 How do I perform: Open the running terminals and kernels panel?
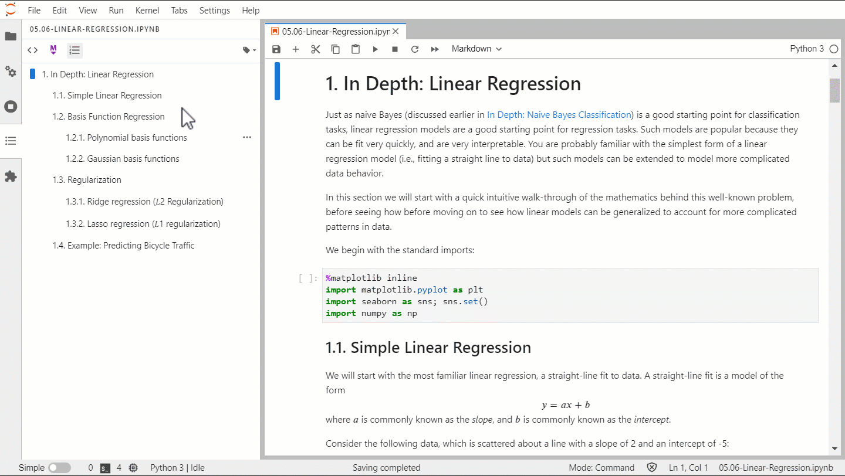(11, 106)
